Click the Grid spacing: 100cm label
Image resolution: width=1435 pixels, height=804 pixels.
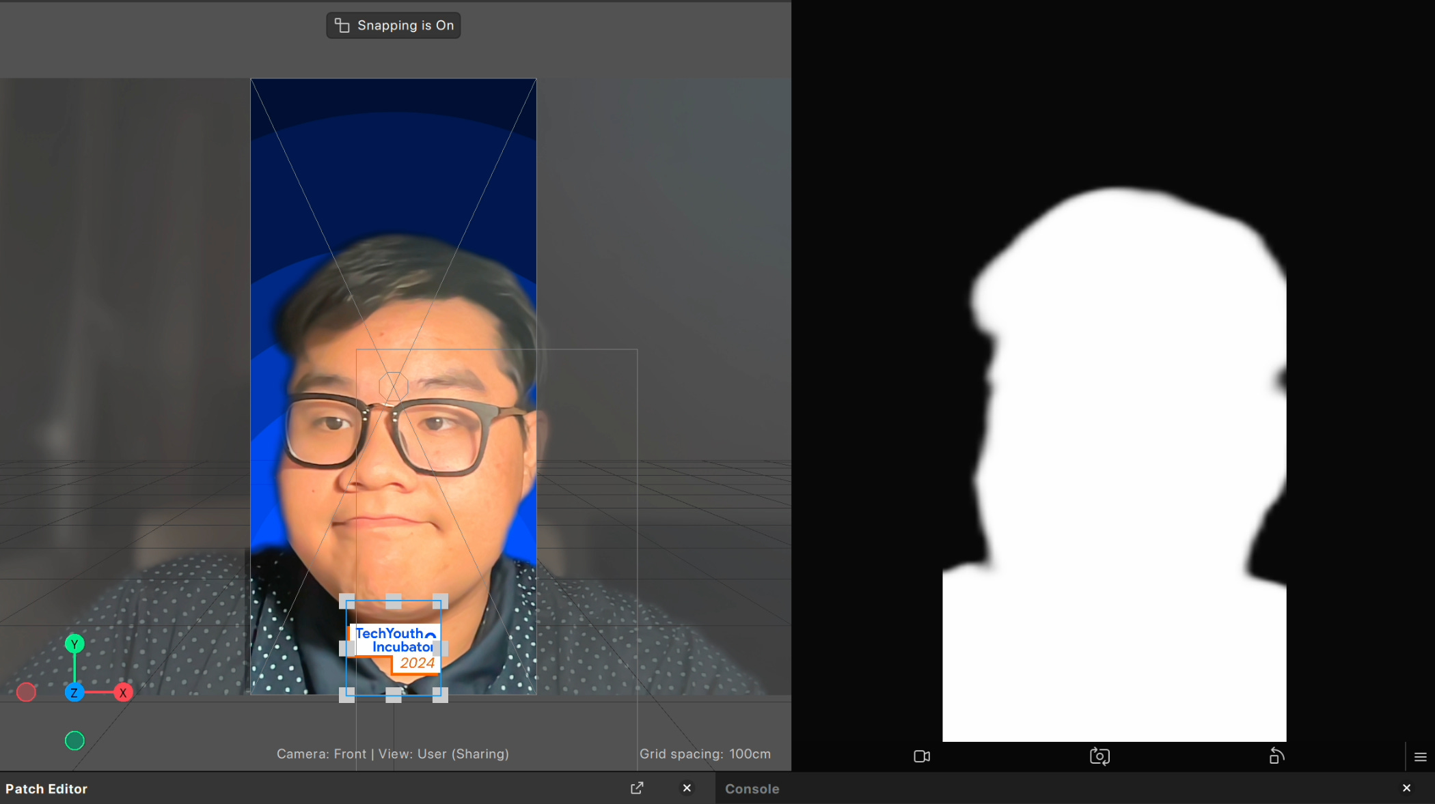coord(705,754)
